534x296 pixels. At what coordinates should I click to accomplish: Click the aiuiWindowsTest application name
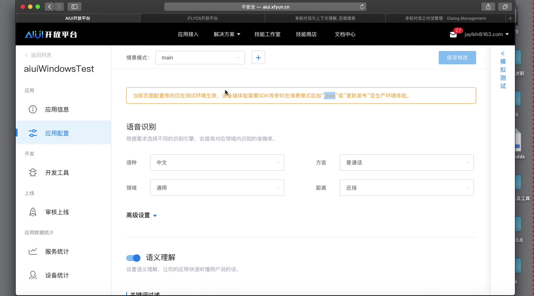point(59,69)
